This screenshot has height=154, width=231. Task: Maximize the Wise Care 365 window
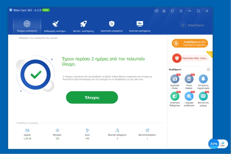[198, 11]
